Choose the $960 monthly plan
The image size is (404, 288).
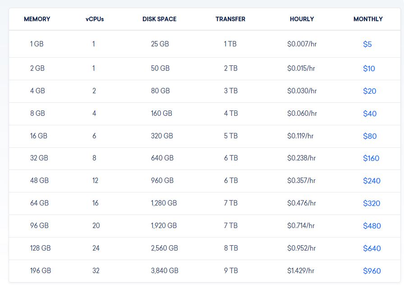[x=372, y=271]
